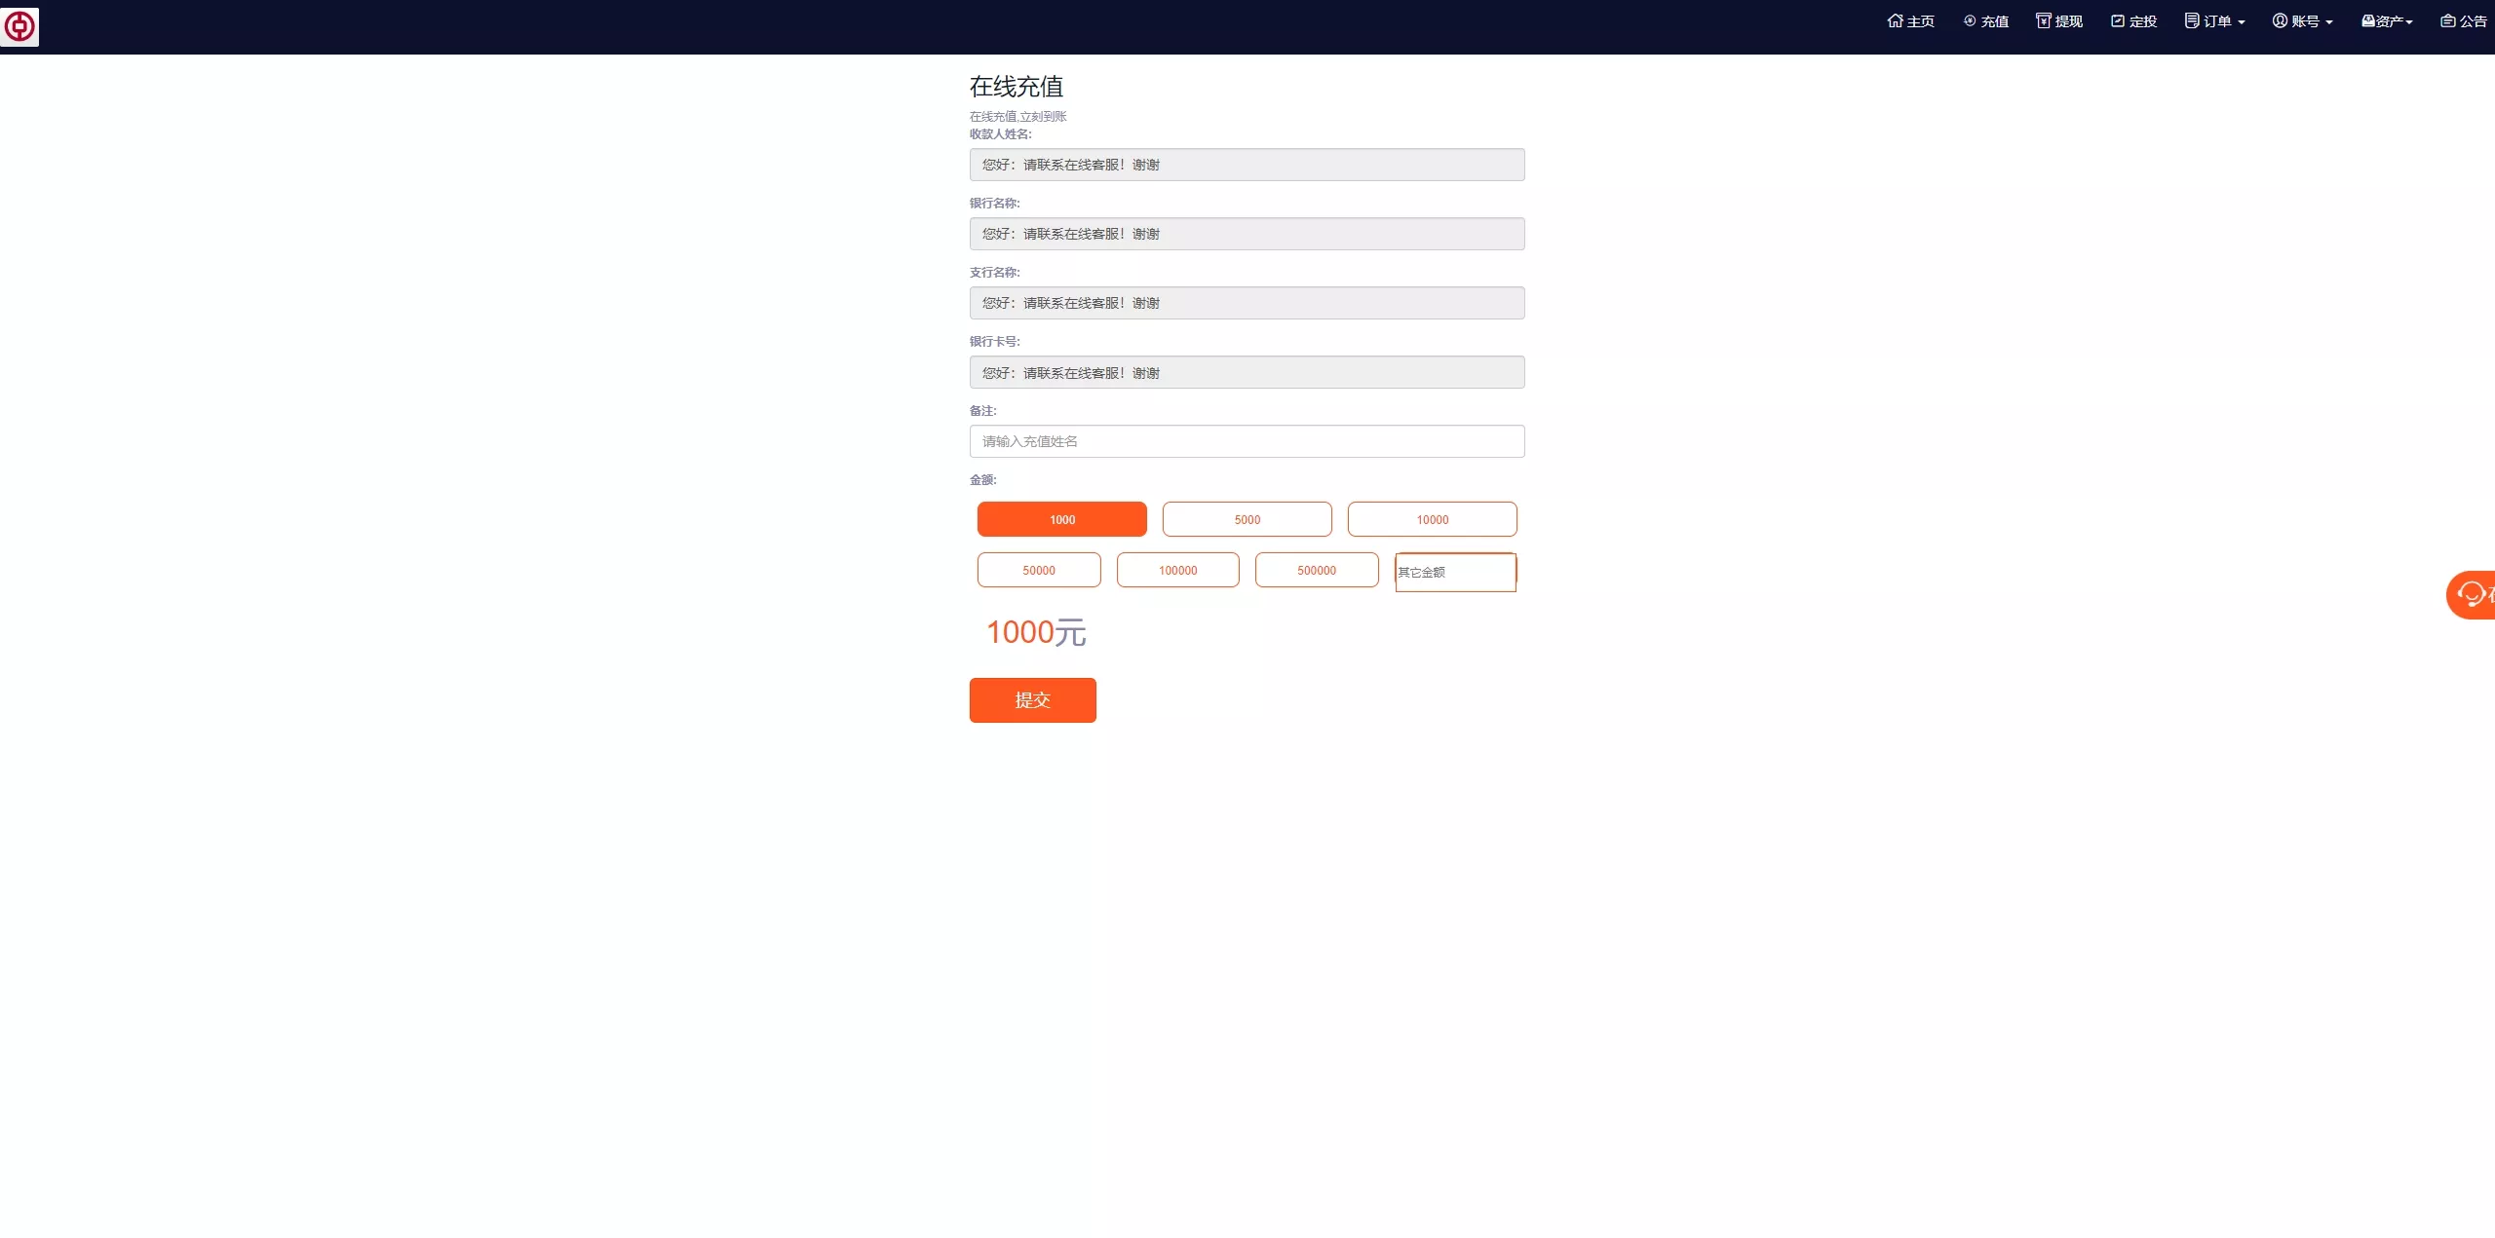Focus the 备注 recharge name input
This screenshot has width=2495, height=1238.
click(1247, 441)
